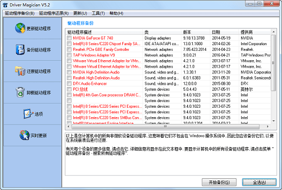Check the NVIDIA GeForce GT 740 checkbox
The image size is (282, 190).
(69, 38)
